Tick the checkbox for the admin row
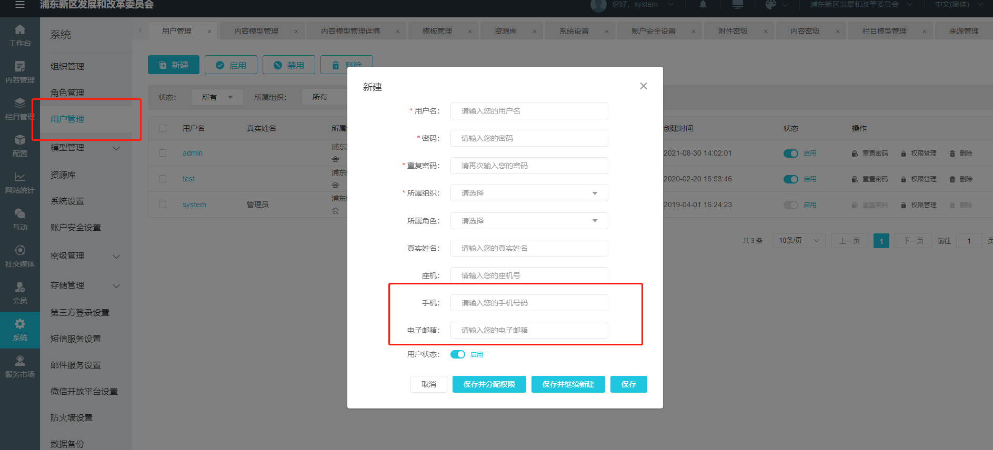The height and width of the screenshot is (450, 993). coord(163,153)
